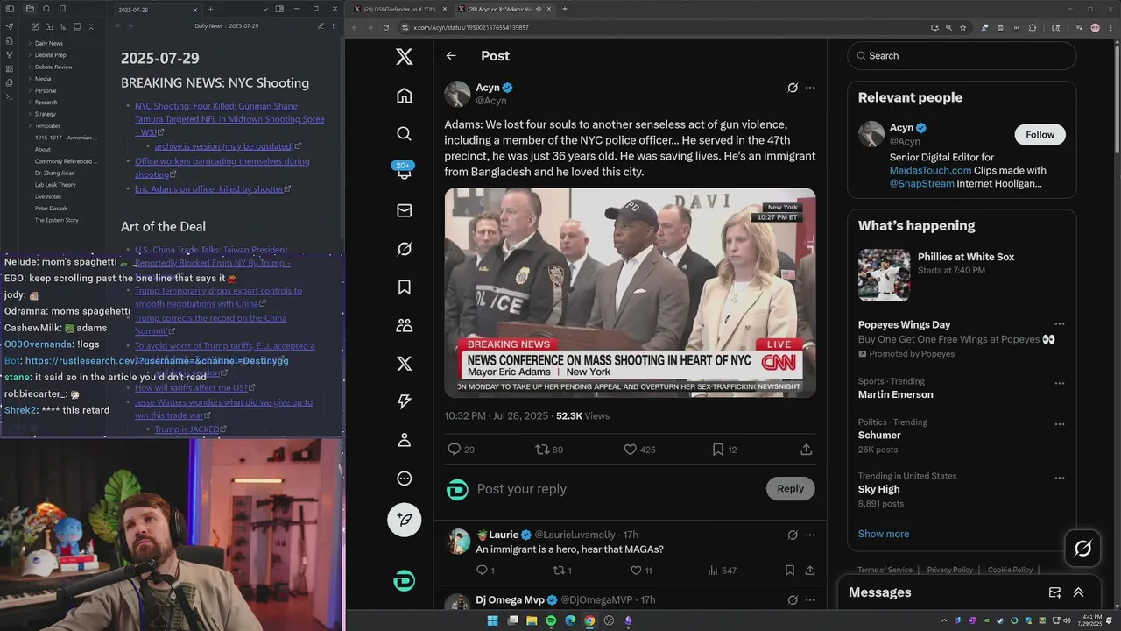Toggle Obsidian edit/reading mode pencil icon
This screenshot has height=631, width=1121.
pos(321,26)
